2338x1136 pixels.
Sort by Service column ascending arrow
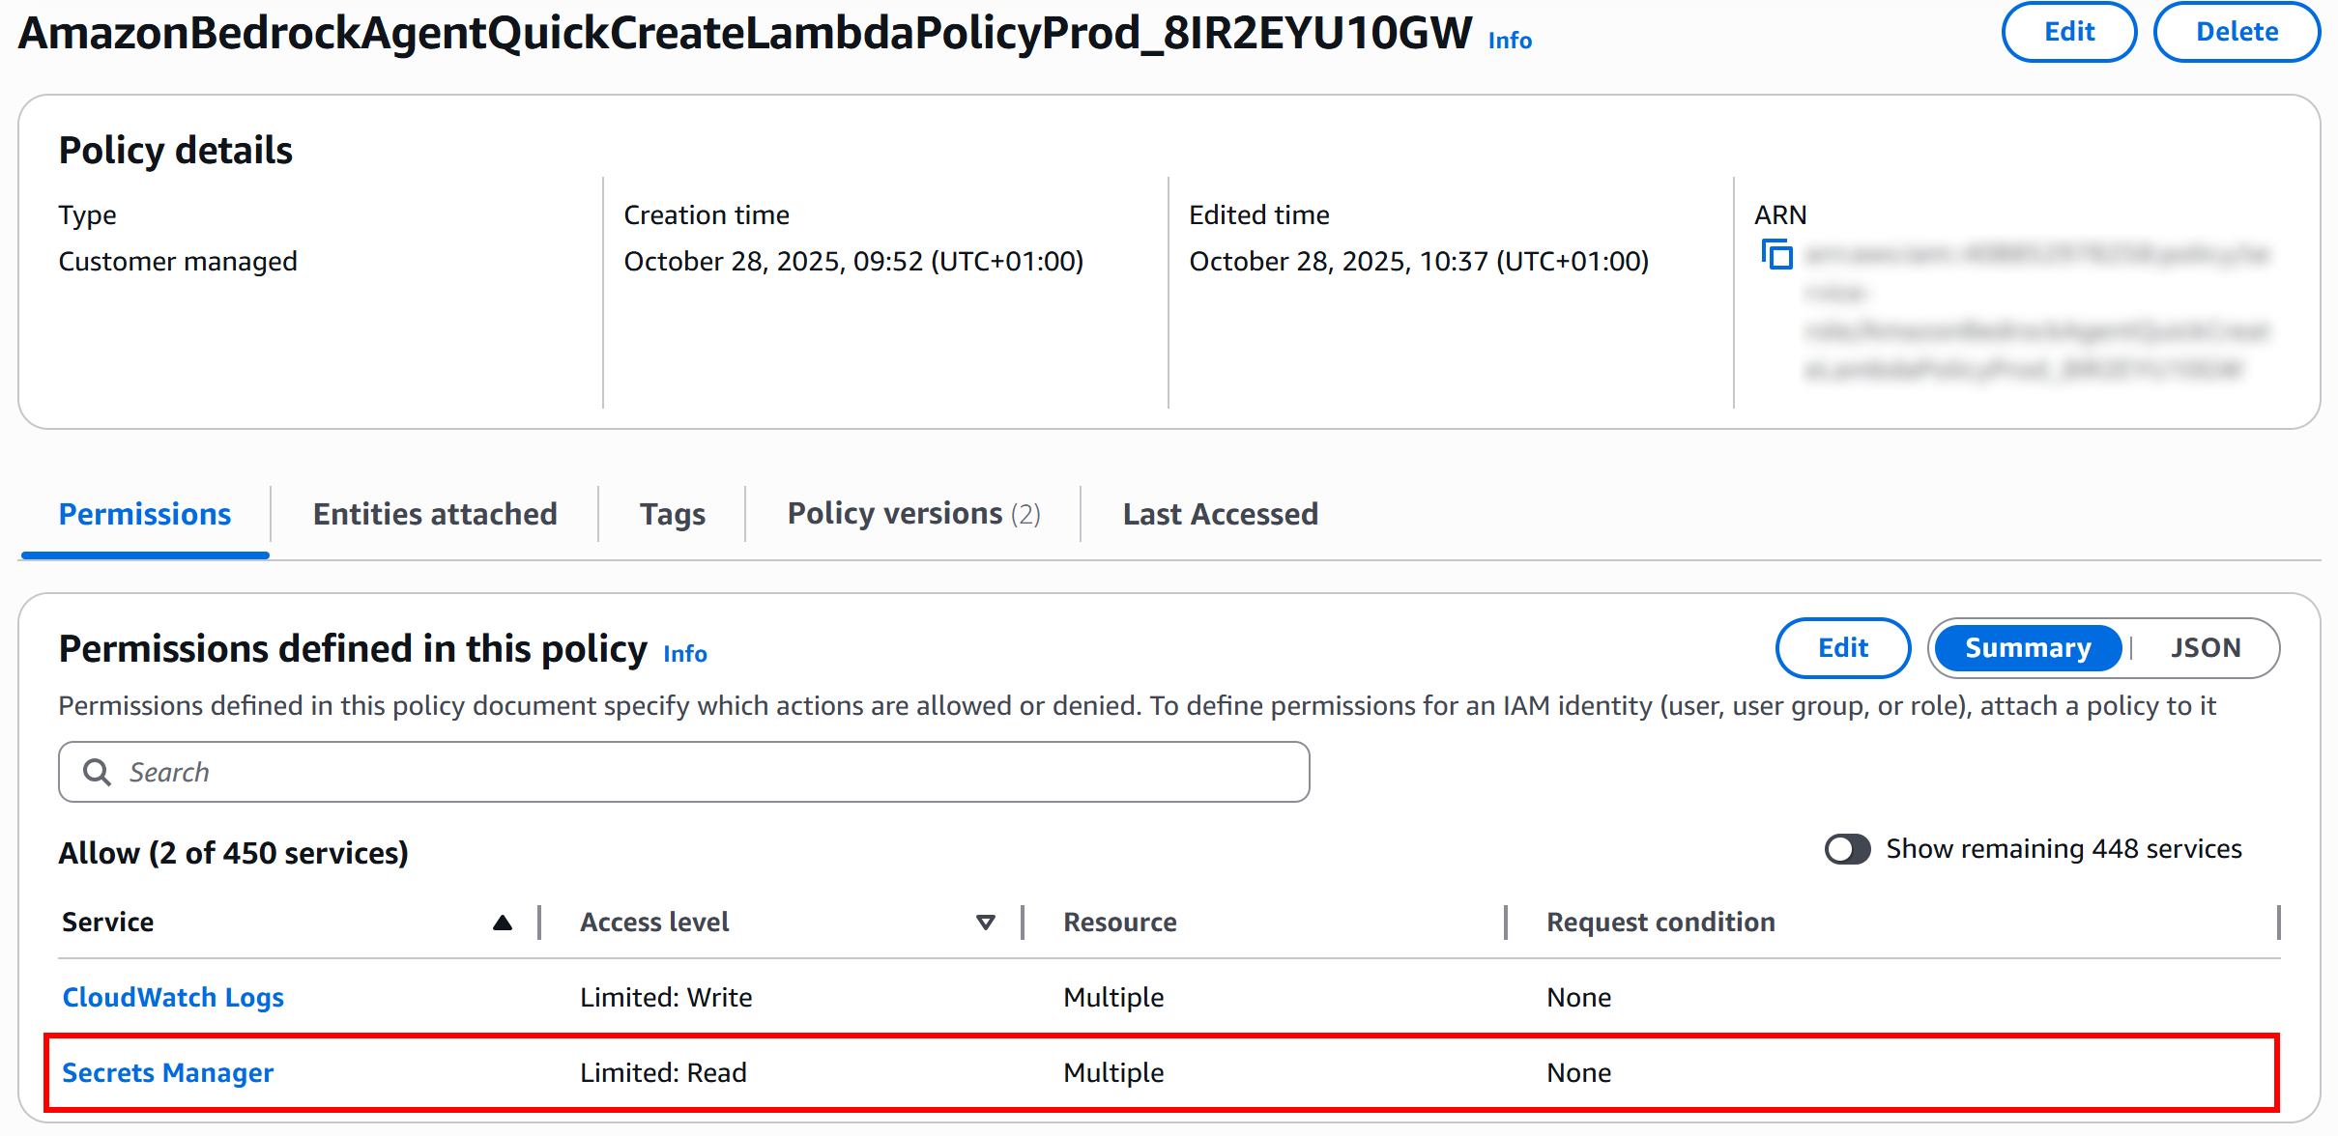pos(502,923)
